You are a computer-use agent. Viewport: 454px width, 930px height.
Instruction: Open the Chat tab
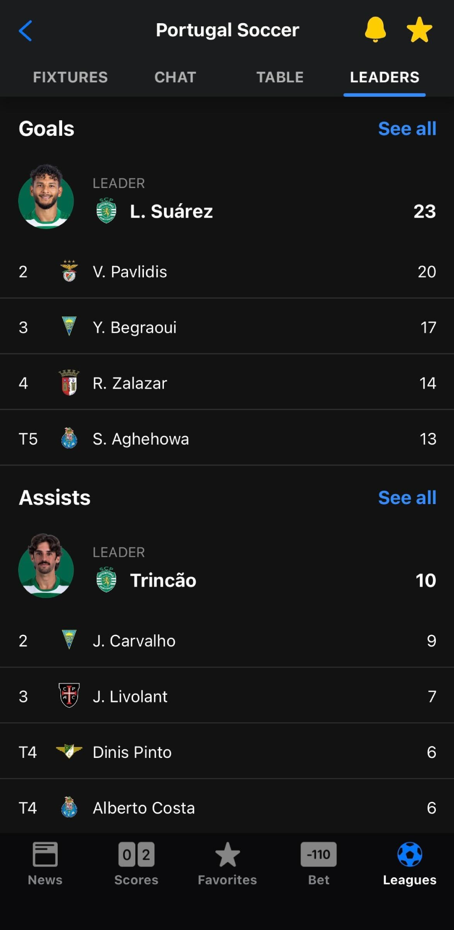[175, 77]
